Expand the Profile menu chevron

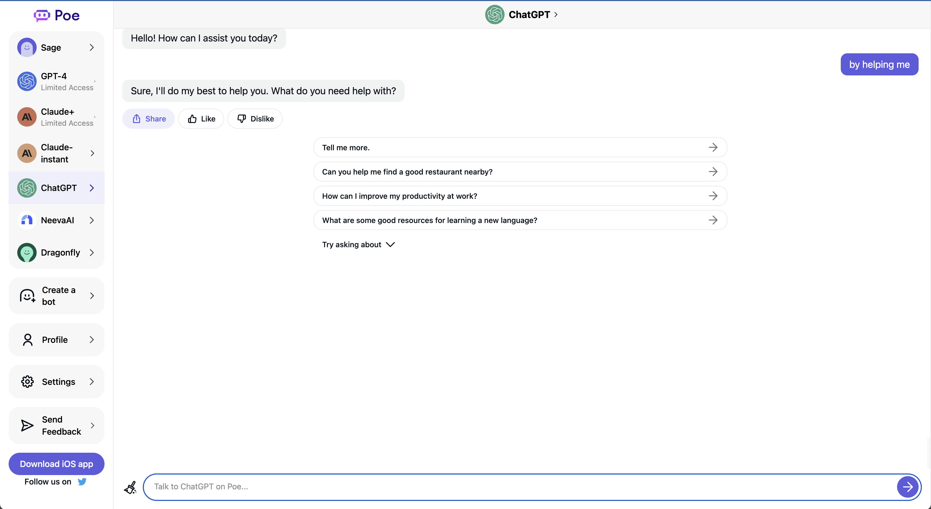point(92,340)
